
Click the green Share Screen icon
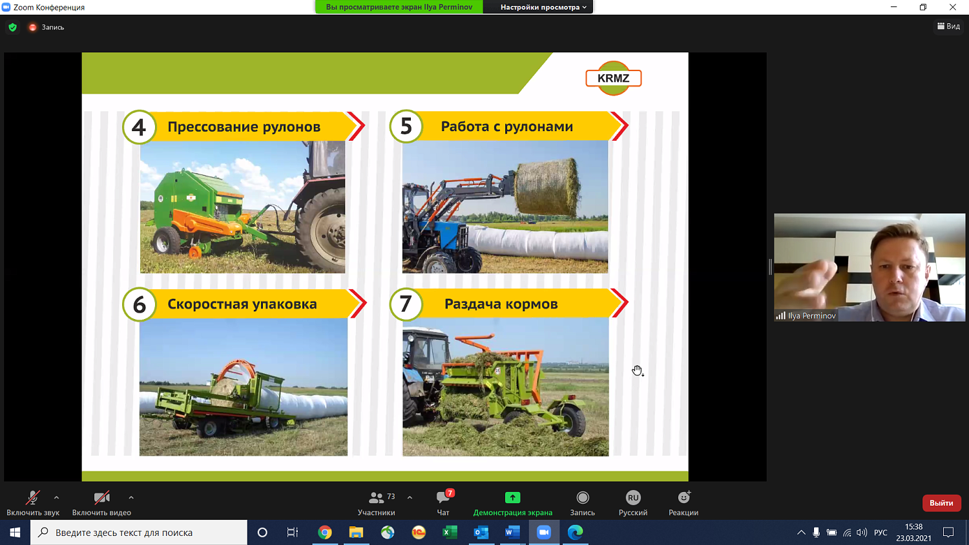[x=512, y=498]
